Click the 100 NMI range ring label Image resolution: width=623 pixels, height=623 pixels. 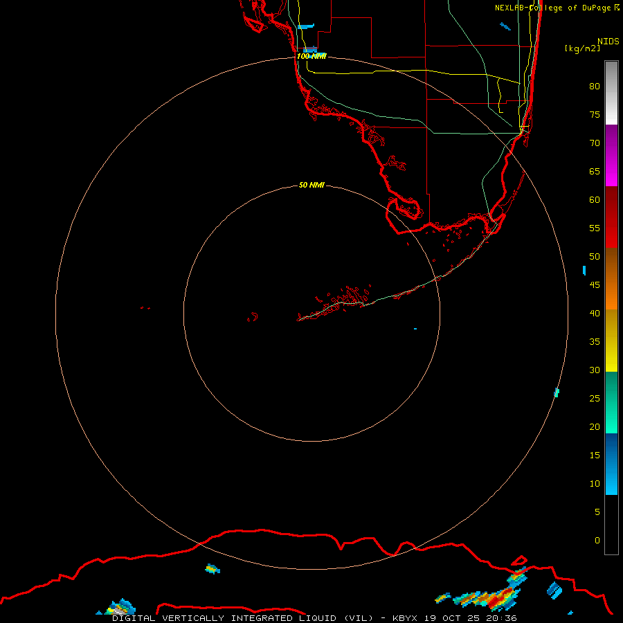[x=311, y=56]
